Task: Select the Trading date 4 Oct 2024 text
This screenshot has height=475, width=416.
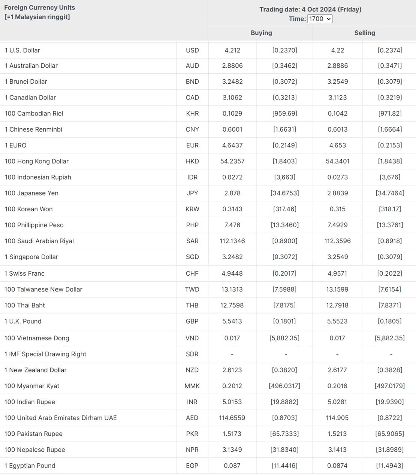Action: point(310,9)
